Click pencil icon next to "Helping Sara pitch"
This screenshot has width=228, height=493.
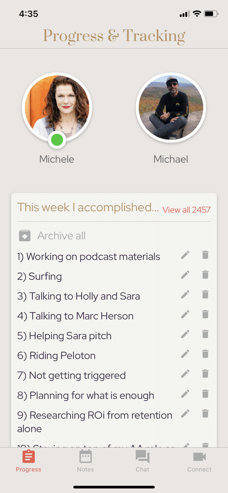(185, 334)
